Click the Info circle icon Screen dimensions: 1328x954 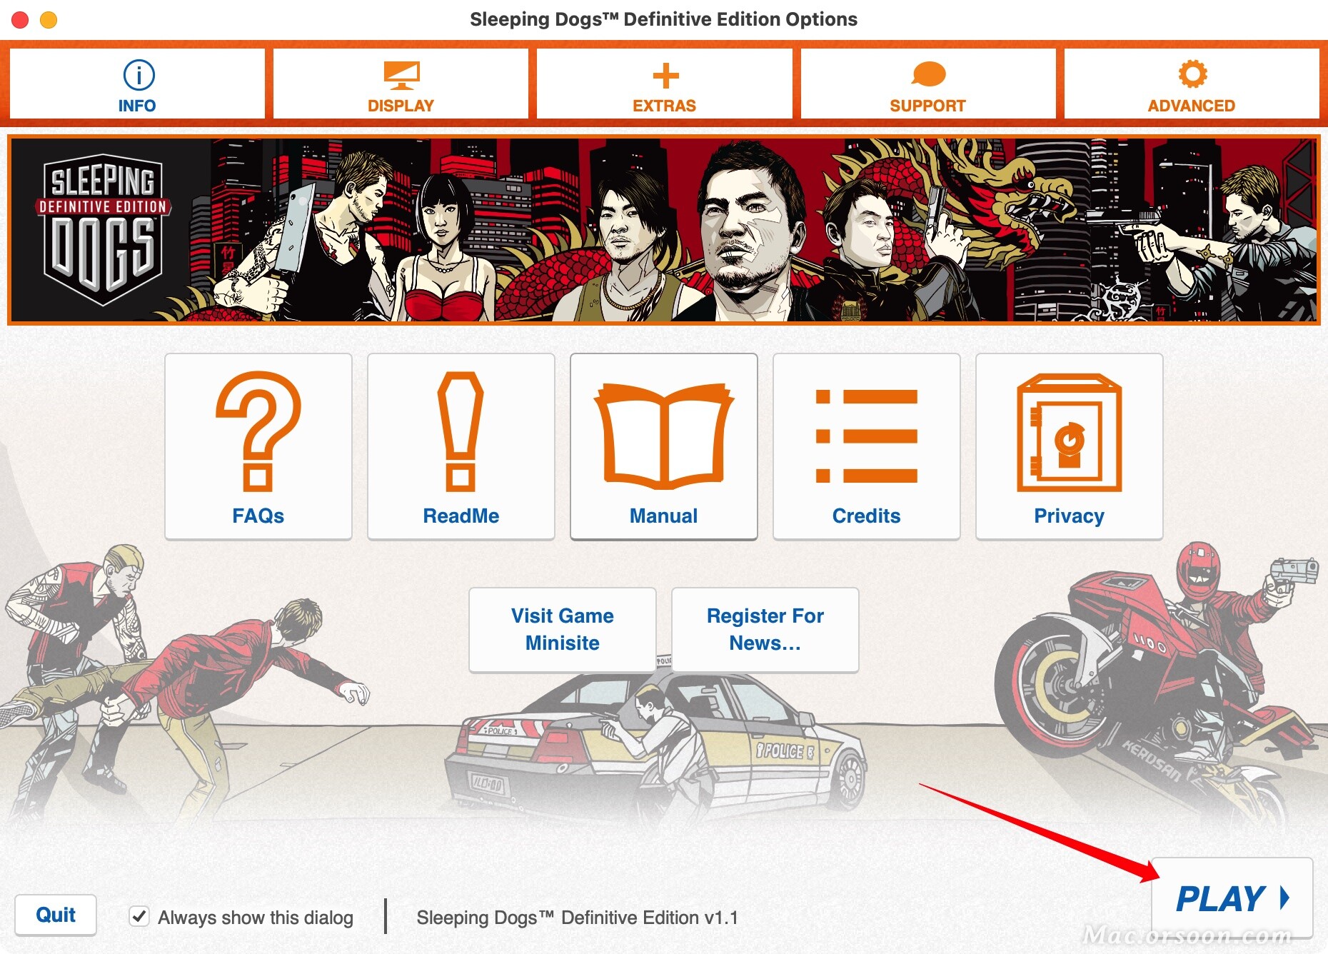point(139,74)
